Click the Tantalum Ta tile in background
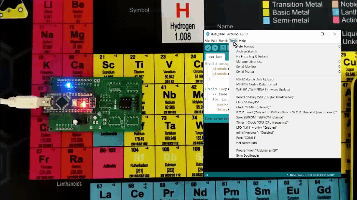The image size is (357, 200). point(170,130)
